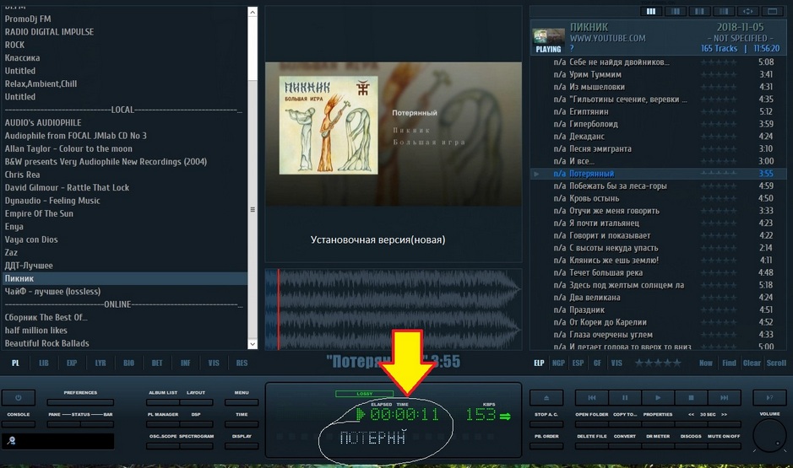
Task: Click the Clear link
Action: coord(752,363)
